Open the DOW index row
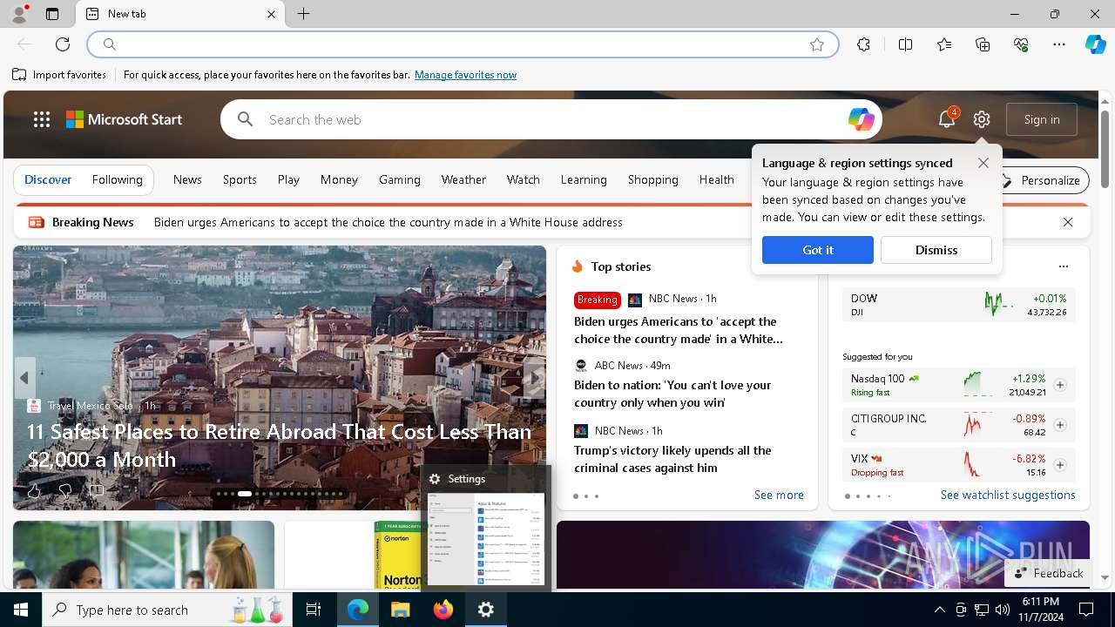 958,305
